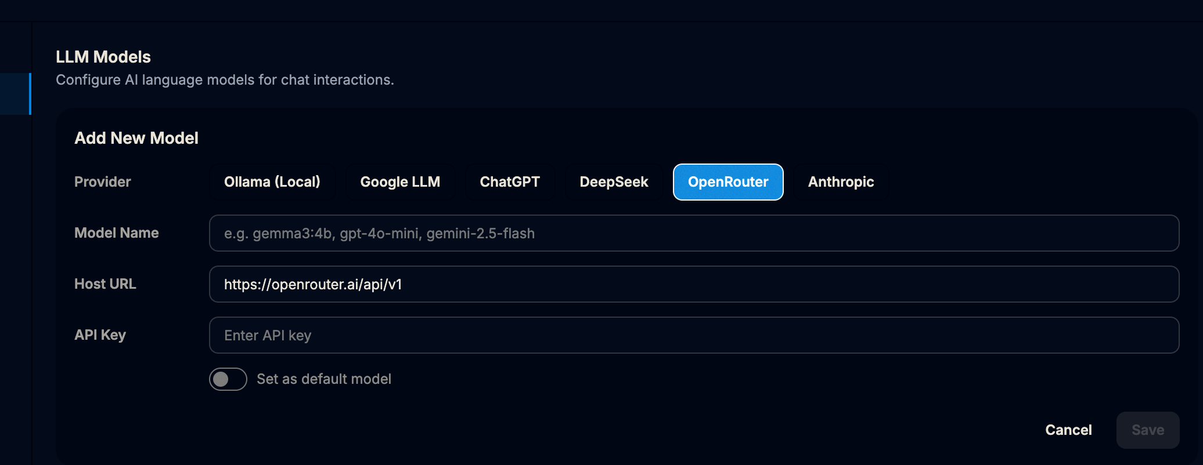The width and height of the screenshot is (1203, 465).
Task: Toggle the Set as default model switch
Action: coord(228,379)
